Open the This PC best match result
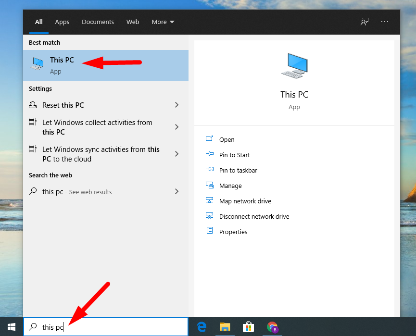416x336 pixels. [62, 65]
